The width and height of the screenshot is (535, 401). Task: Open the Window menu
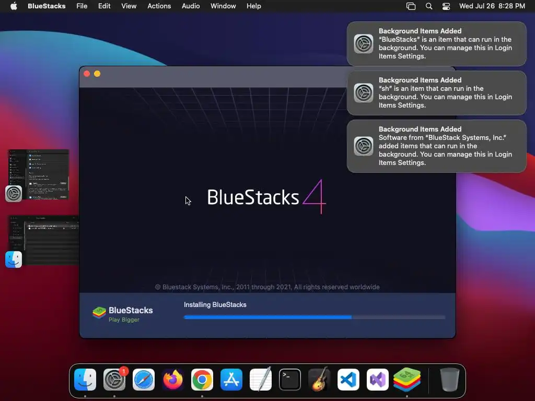pos(223,6)
